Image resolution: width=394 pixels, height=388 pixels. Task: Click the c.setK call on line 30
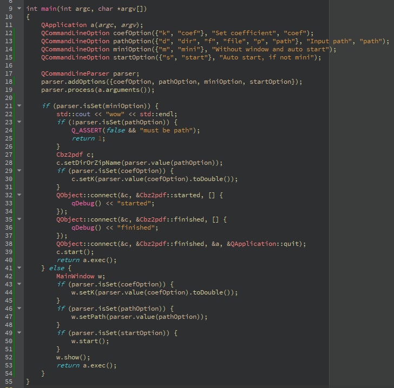155,179
